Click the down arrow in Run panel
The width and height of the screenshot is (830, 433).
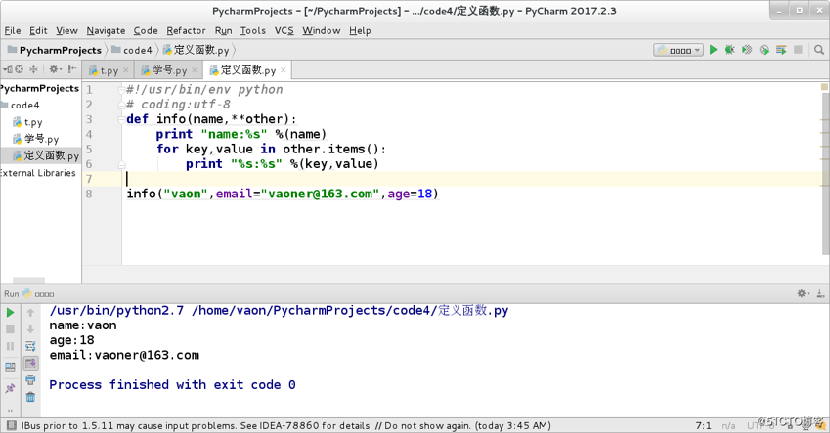click(30, 329)
